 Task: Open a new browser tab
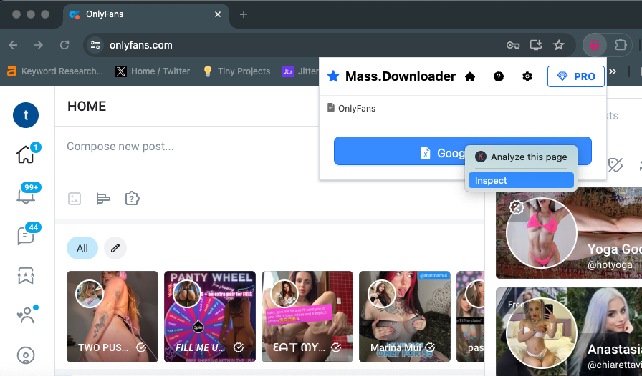pos(243,14)
